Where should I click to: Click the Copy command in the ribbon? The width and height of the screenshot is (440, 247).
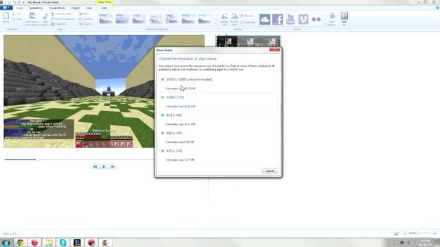coord(17,19)
